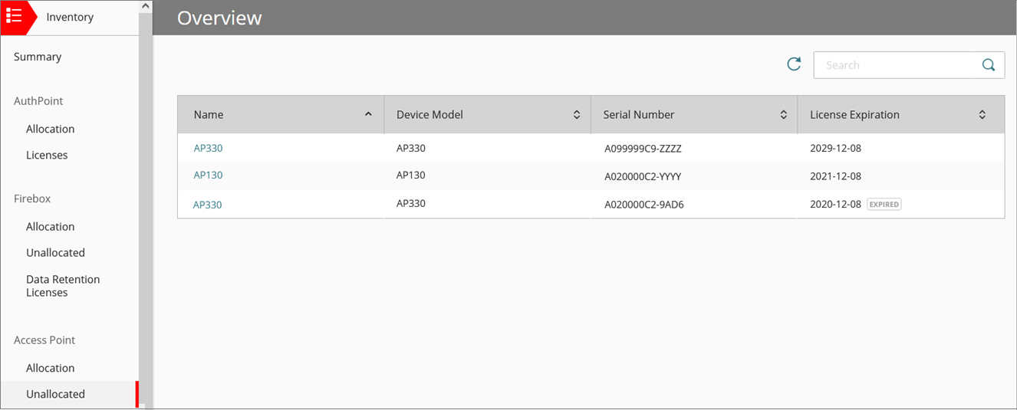Screen dimensions: 1017x410
Task: Sort by Serial Number column arrows
Action: (783, 115)
